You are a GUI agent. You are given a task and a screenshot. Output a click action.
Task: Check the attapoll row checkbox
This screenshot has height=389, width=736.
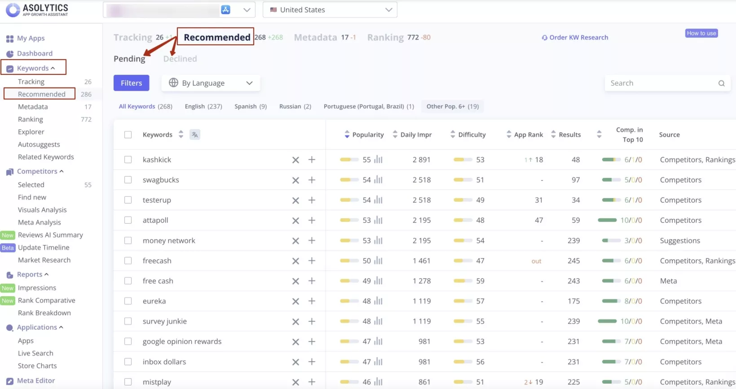tap(128, 220)
